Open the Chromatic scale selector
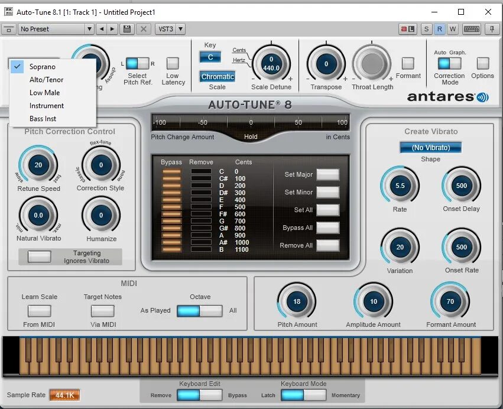The height and width of the screenshot is (409, 503). point(217,77)
